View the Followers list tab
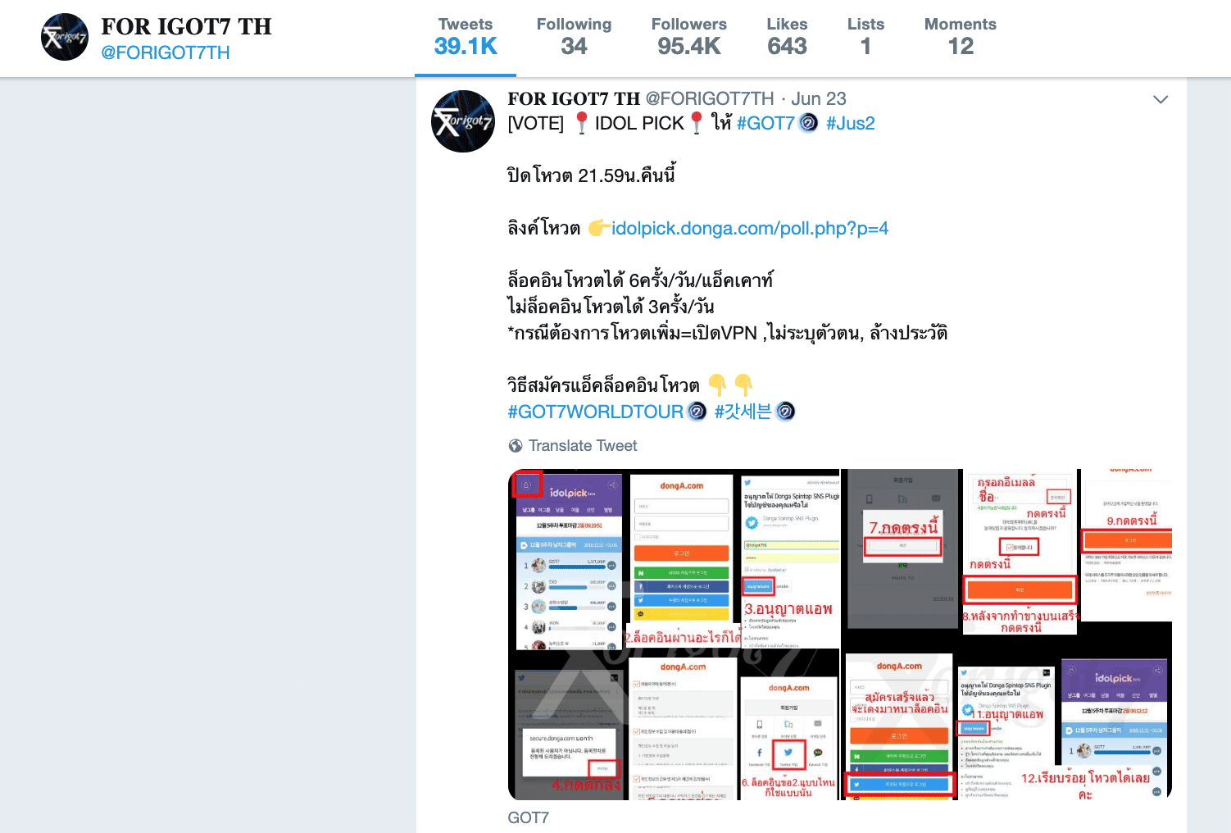 [x=688, y=37]
